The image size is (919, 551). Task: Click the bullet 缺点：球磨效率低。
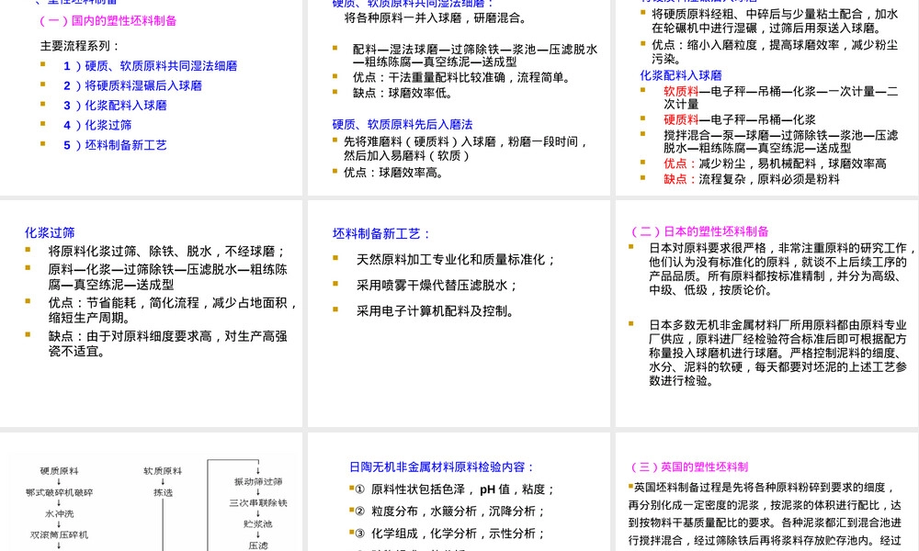pos(405,93)
